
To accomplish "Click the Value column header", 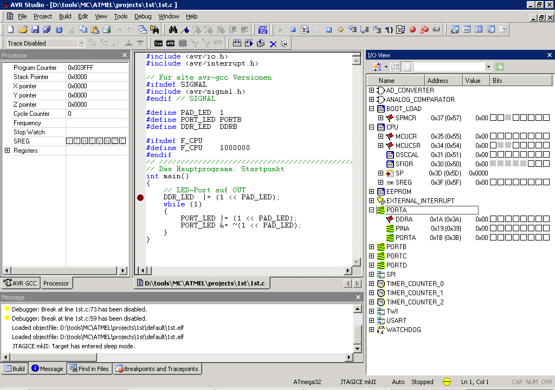I will pos(476,81).
